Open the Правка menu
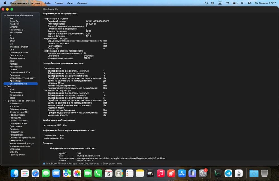279x181 pixels. point(59,3)
